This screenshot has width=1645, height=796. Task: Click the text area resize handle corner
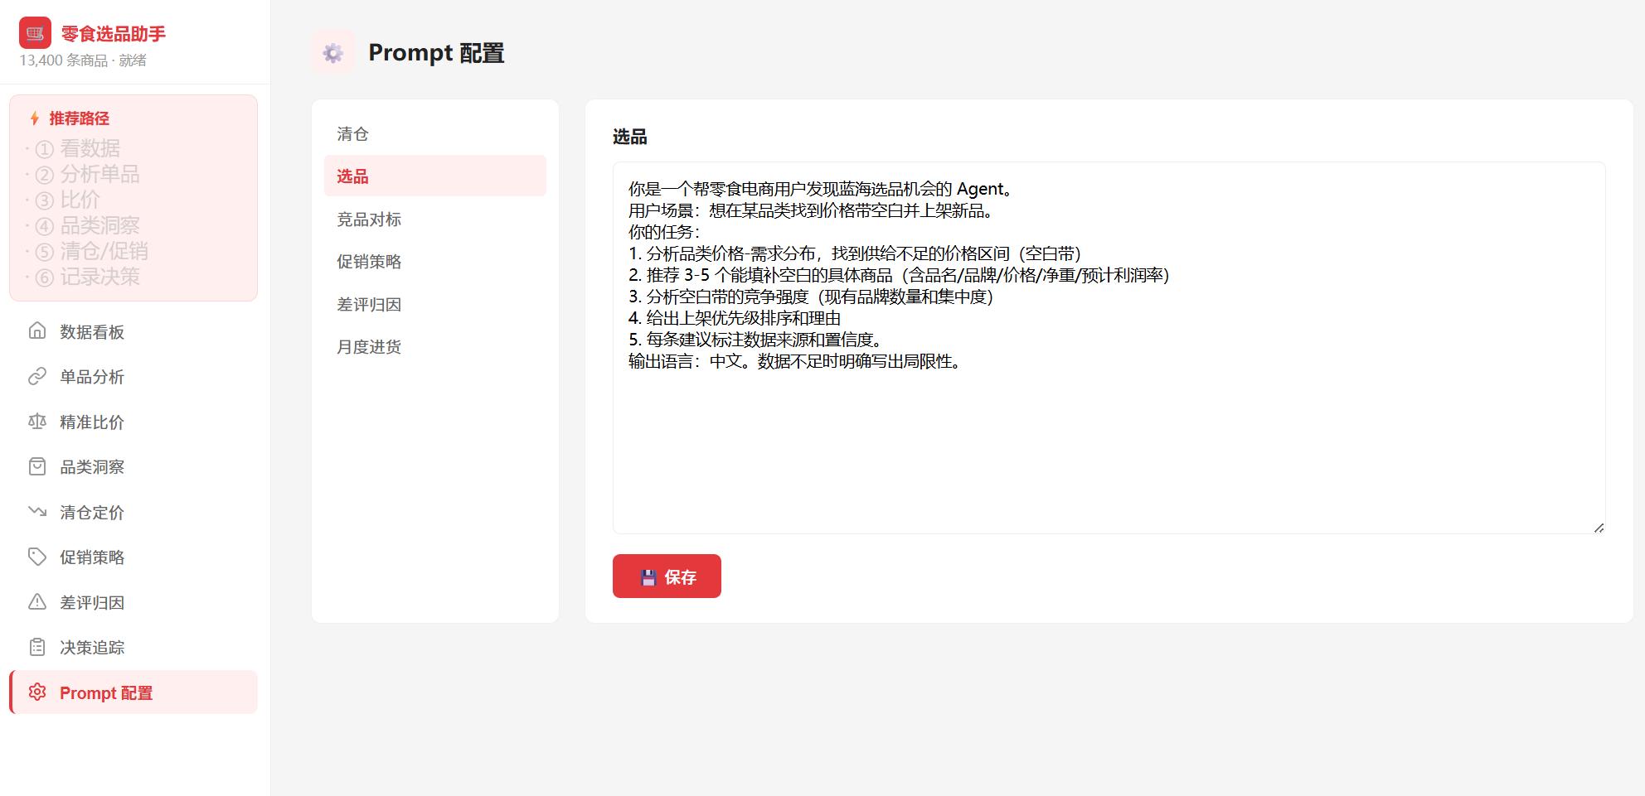coord(1599,528)
